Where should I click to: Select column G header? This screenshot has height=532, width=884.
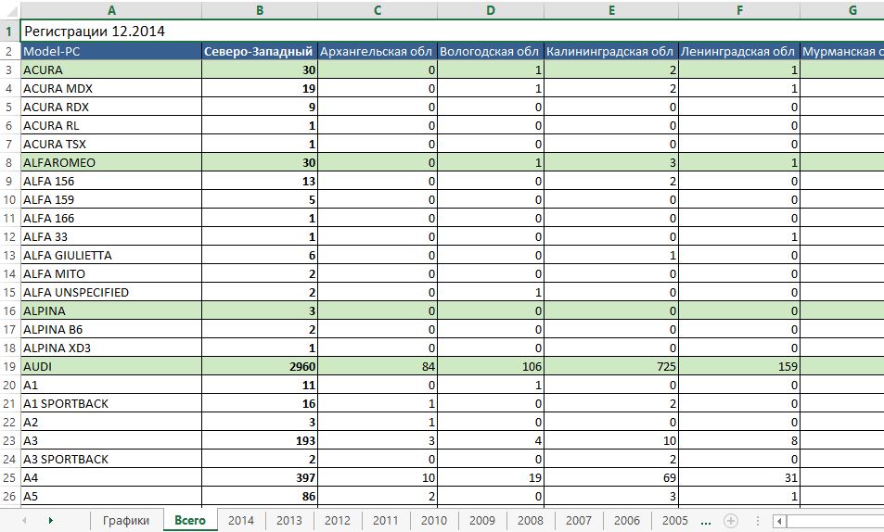tap(841, 10)
